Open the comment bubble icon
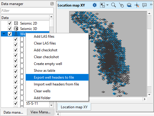 145,5
